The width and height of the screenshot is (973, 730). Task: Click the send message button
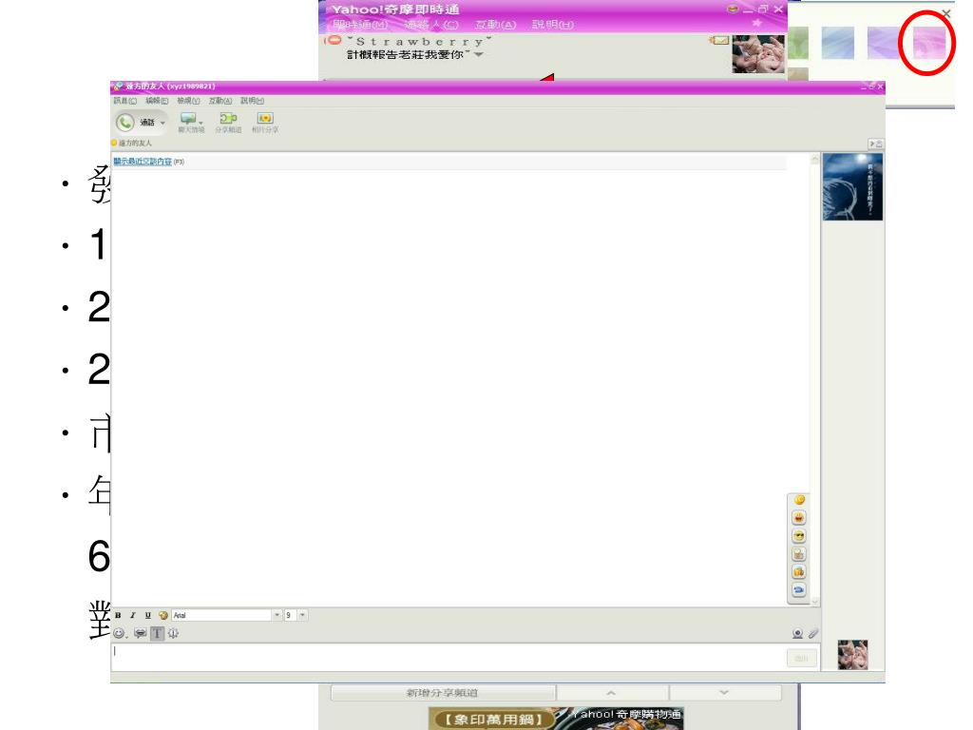801,658
